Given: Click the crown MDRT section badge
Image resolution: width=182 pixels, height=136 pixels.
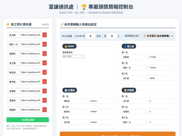Looking at the screenshot, I should (x=69, y=46).
